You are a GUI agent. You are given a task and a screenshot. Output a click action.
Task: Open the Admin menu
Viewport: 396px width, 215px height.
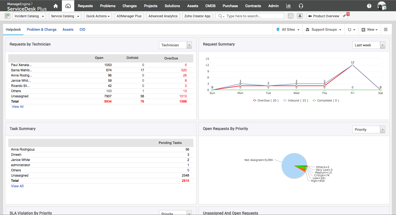273,5
